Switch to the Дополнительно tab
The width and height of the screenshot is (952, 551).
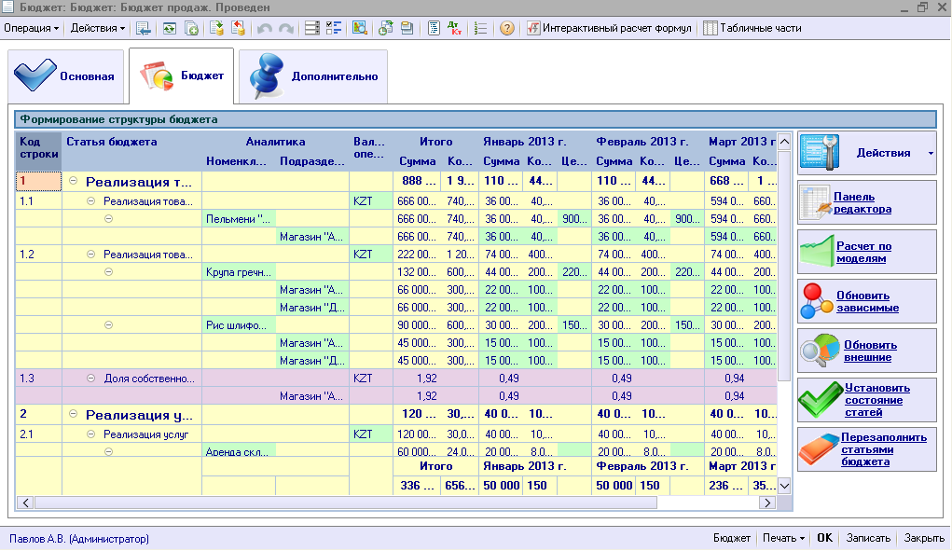(x=313, y=76)
